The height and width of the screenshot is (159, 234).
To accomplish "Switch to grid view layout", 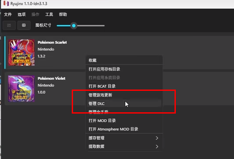I will [24, 25].
